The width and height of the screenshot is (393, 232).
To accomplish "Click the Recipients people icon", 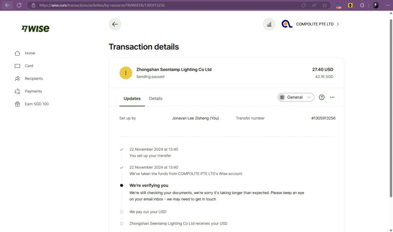I will (x=17, y=79).
